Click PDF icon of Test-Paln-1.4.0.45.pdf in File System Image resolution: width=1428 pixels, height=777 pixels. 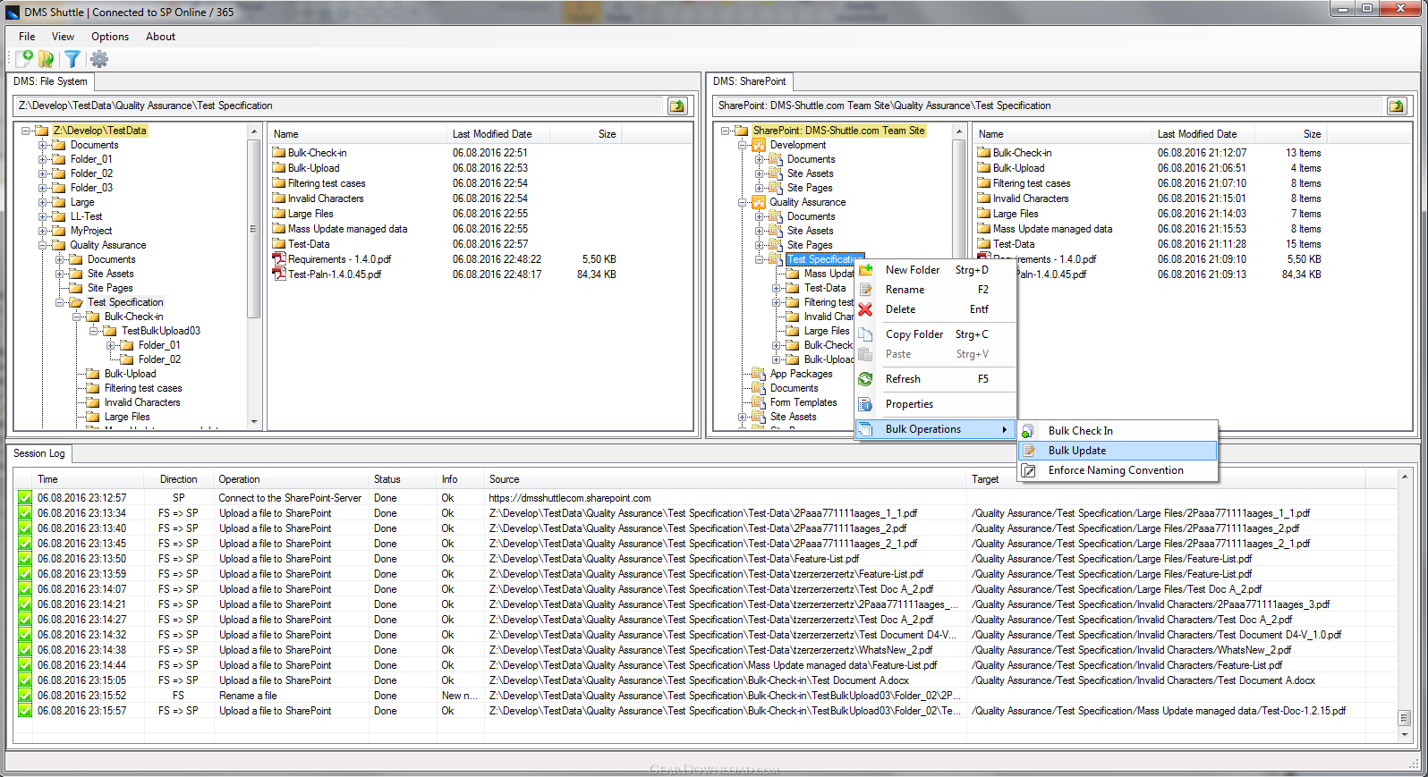tap(278, 274)
